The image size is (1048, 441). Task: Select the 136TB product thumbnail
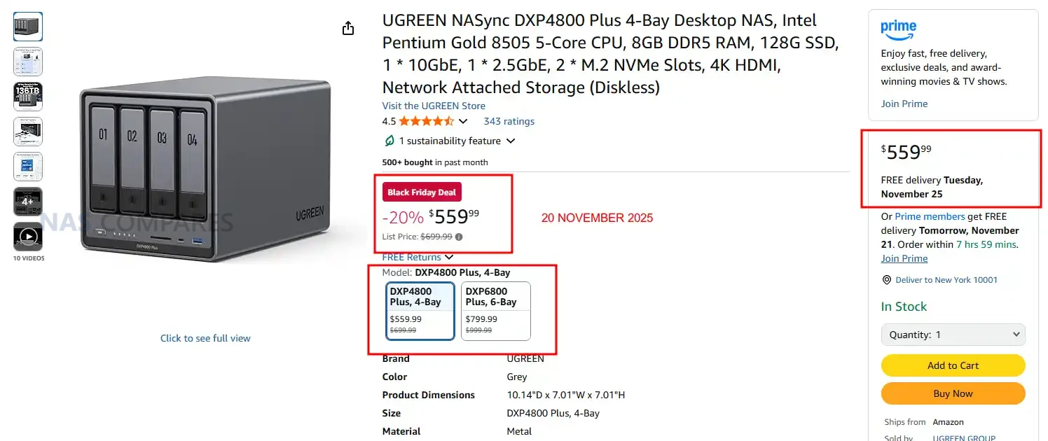[28, 97]
